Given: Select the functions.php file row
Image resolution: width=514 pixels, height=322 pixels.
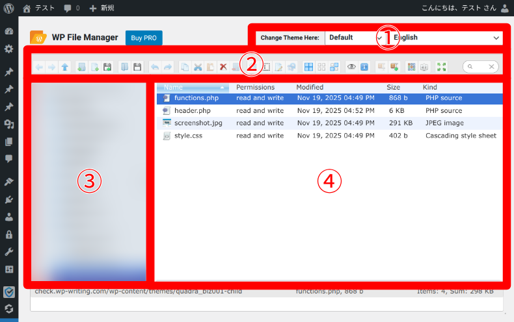Looking at the screenshot, I should [x=329, y=98].
